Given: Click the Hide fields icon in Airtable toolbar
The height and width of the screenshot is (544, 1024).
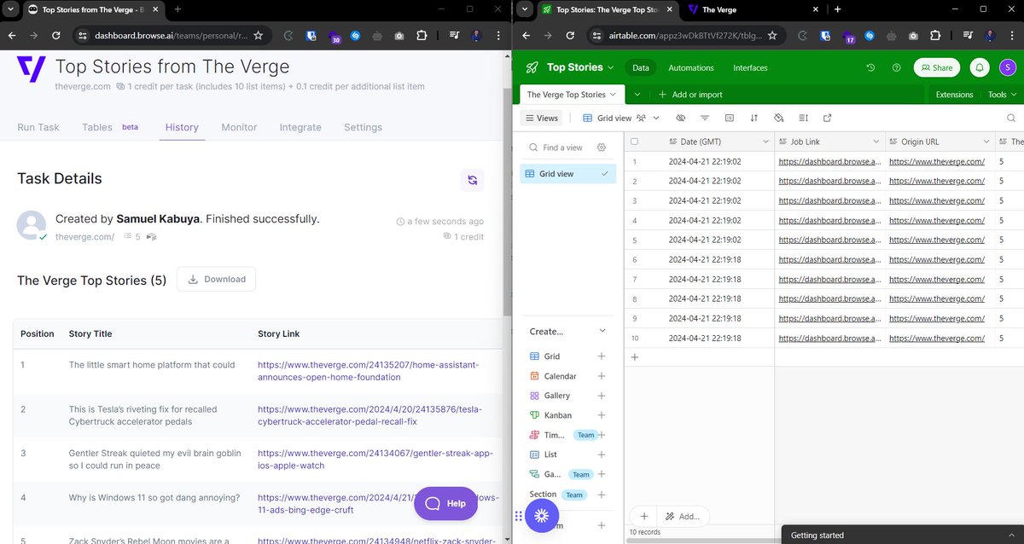Looking at the screenshot, I should tap(680, 118).
